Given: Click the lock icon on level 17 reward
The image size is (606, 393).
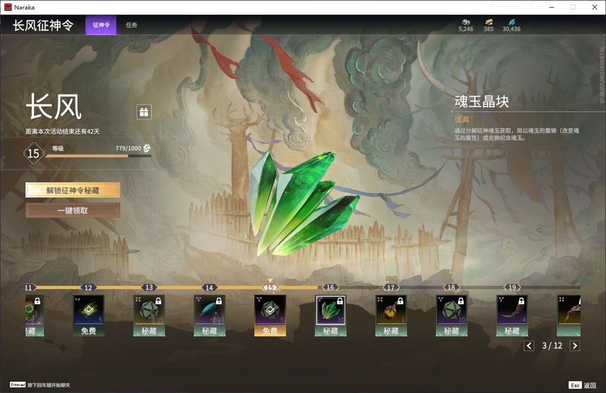Looking at the screenshot, I should pos(401,301).
